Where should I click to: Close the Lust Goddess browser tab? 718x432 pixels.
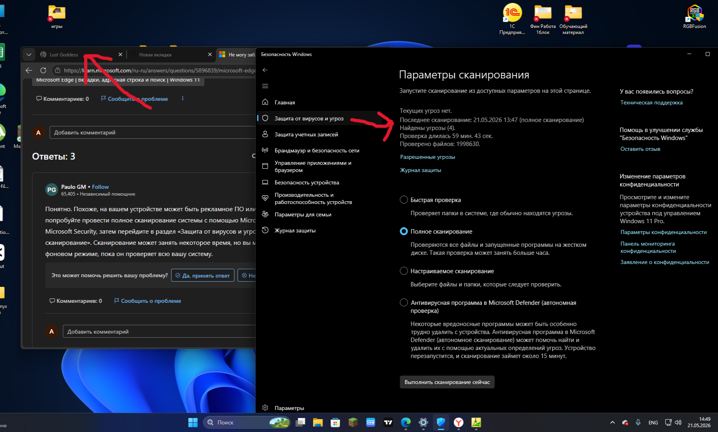point(120,54)
